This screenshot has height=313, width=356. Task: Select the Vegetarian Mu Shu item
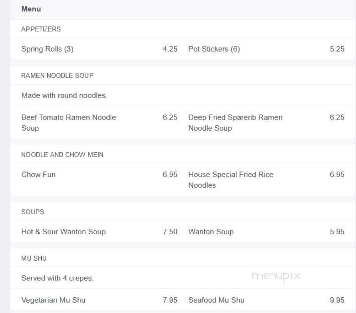pyautogui.click(x=53, y=300)
